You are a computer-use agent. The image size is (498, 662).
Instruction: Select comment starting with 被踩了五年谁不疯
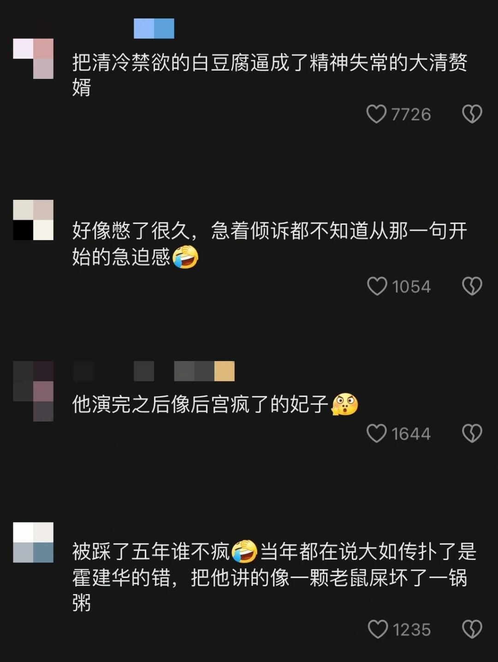[274, 577]
